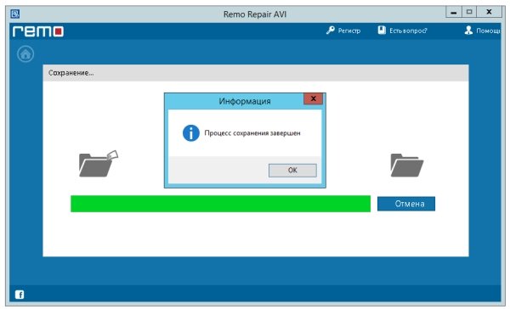The height and width of the screenshot is (309, 510).
Task: Minimize the Remo Repair AVI window
Action: [x=453, y=12]
